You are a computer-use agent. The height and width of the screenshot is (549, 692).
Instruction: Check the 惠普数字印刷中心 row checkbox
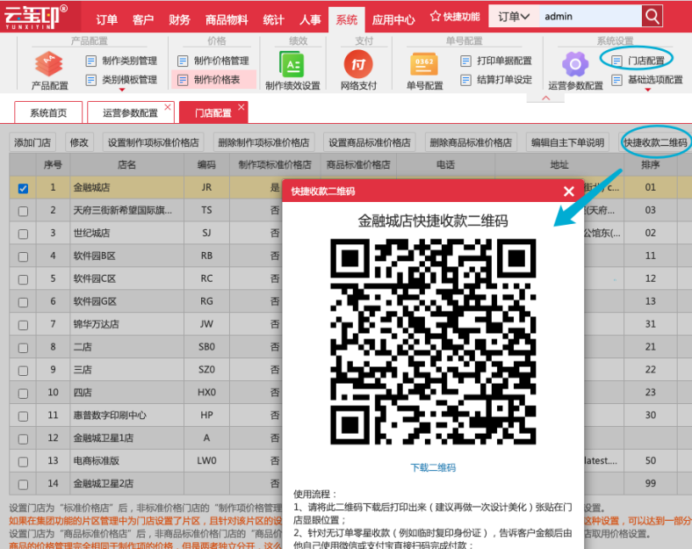(x=23, y=416)
